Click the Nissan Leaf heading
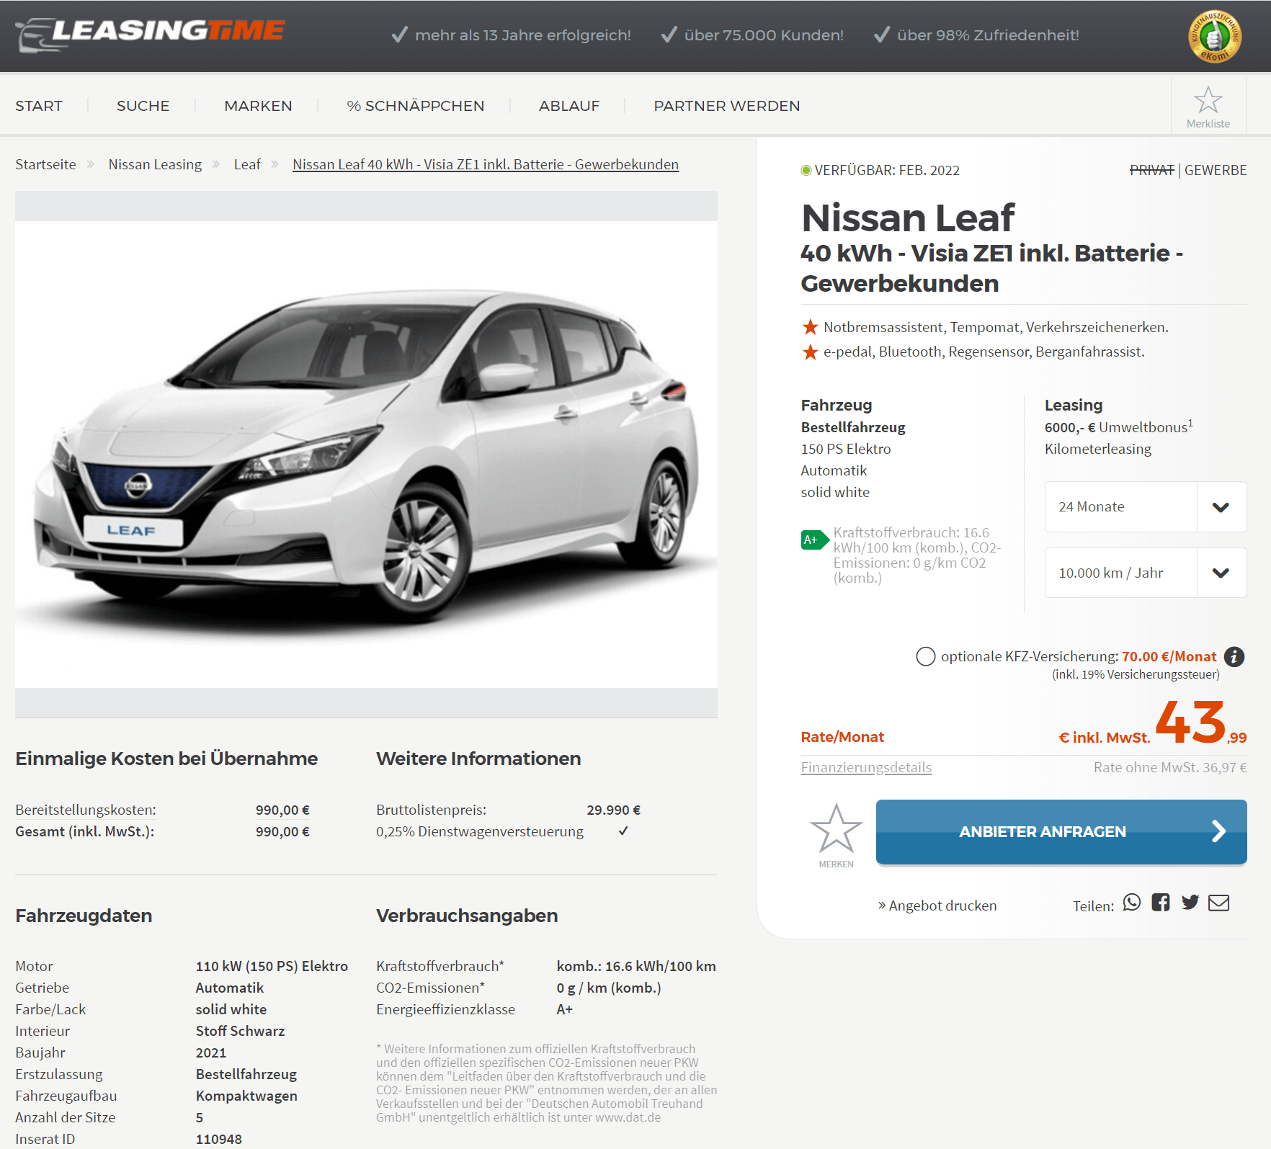1271x1149 pixels. [908, 218]
